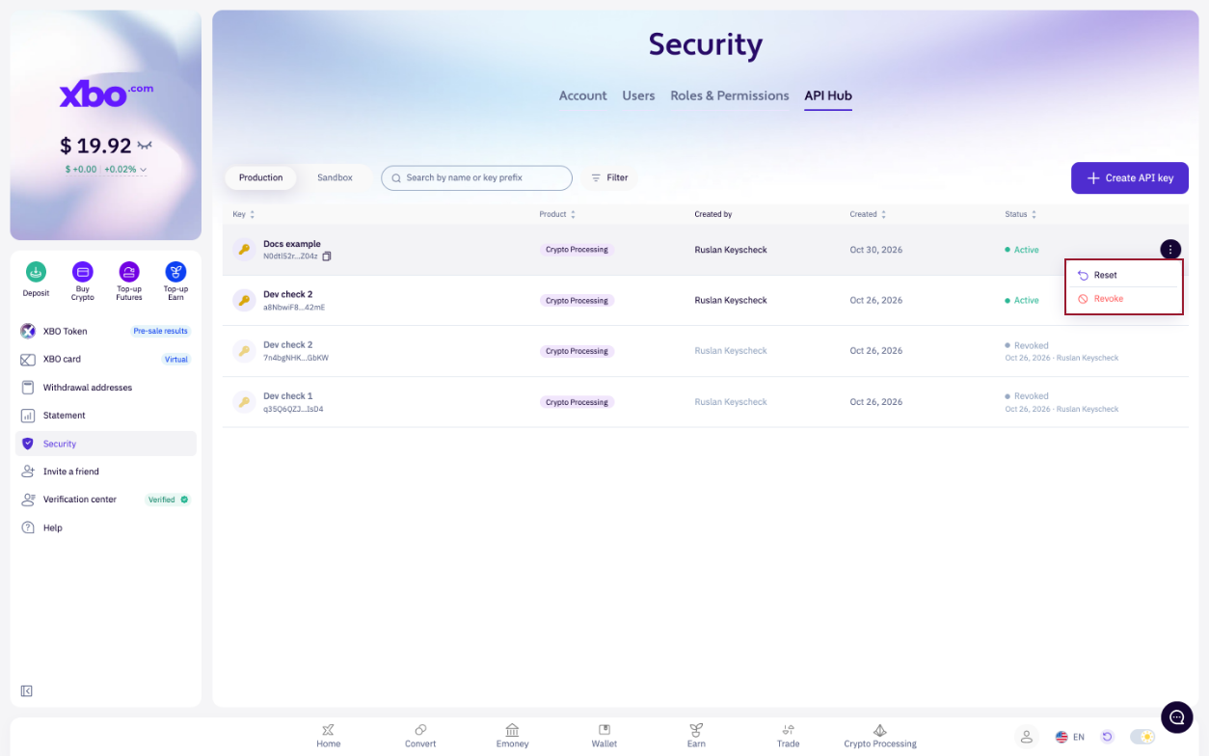
Task: Click the Create API key button
Action: 1130,177
